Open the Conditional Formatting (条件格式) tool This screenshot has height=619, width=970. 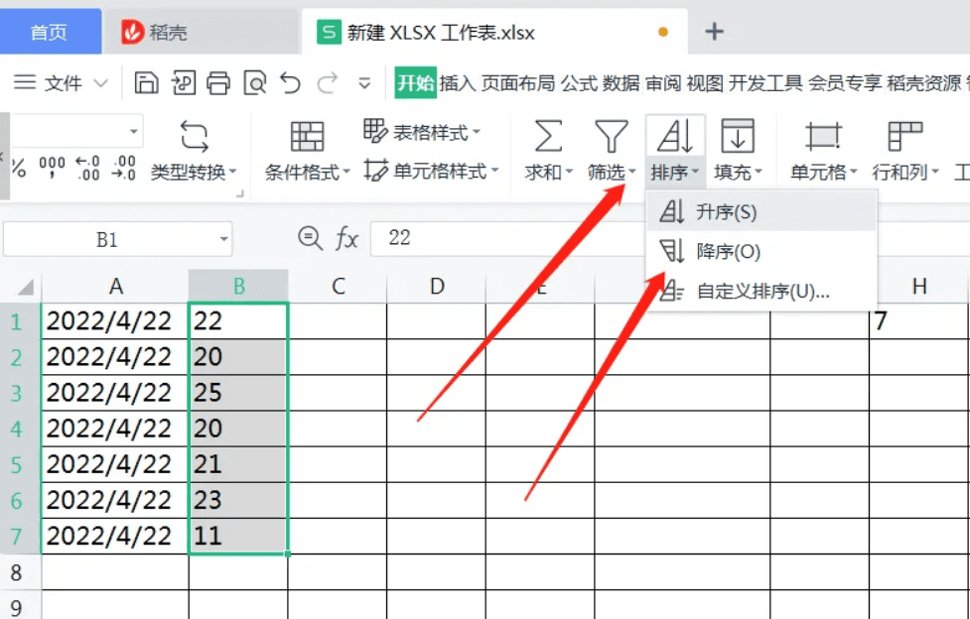pos(305,144)
